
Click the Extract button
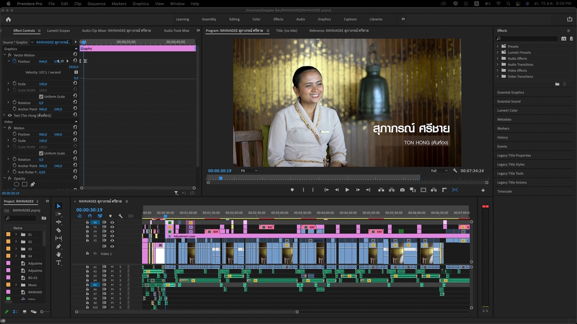coord(391,190)
